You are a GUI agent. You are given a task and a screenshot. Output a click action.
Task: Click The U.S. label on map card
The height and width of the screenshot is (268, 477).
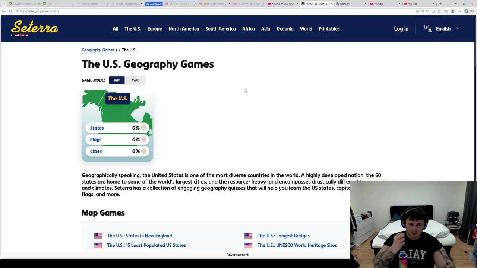click(117, 98)
